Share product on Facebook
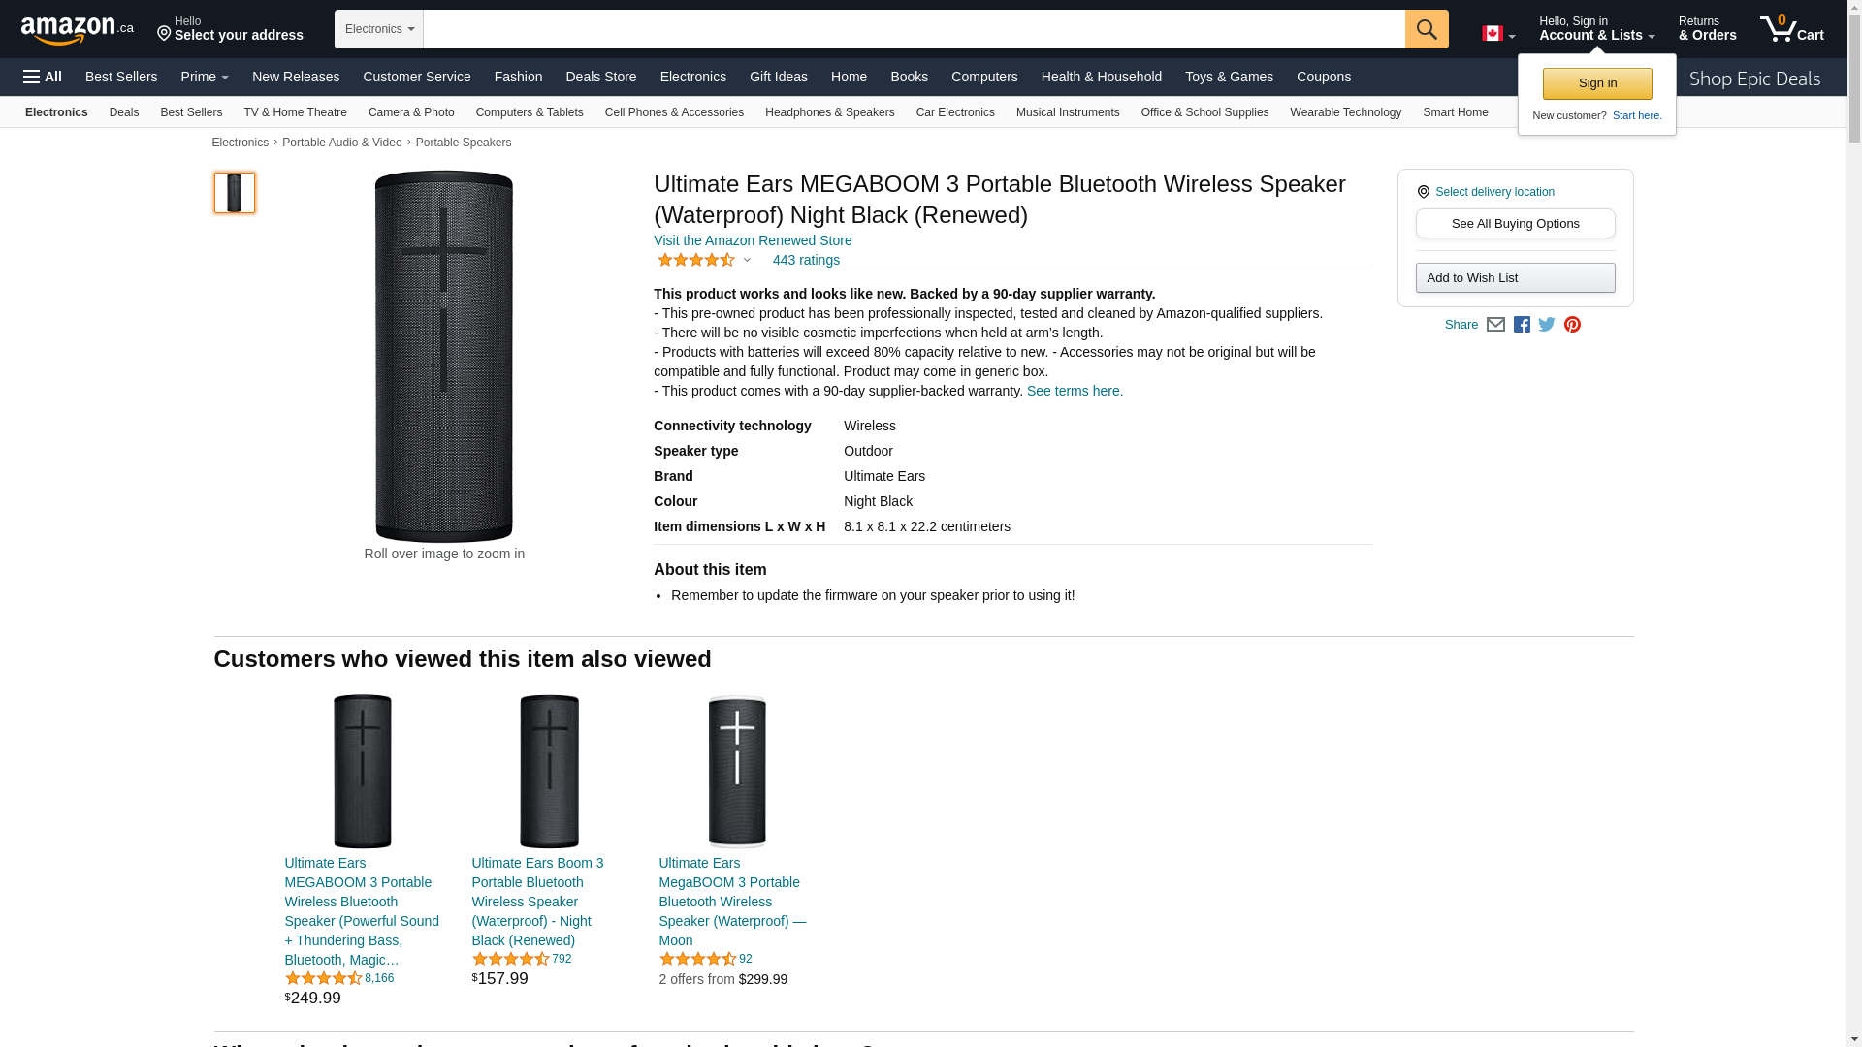The image size is (1862, 1047). (x=1522, y=325)
